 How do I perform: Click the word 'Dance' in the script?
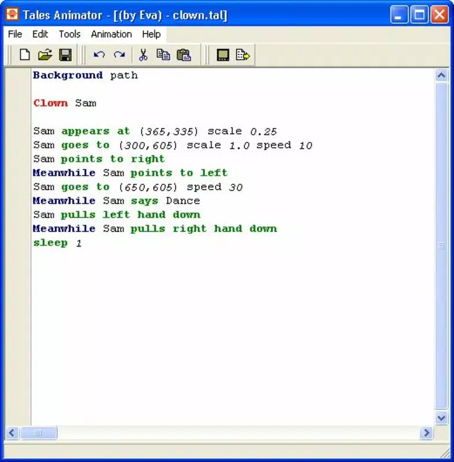coord(183,201)
